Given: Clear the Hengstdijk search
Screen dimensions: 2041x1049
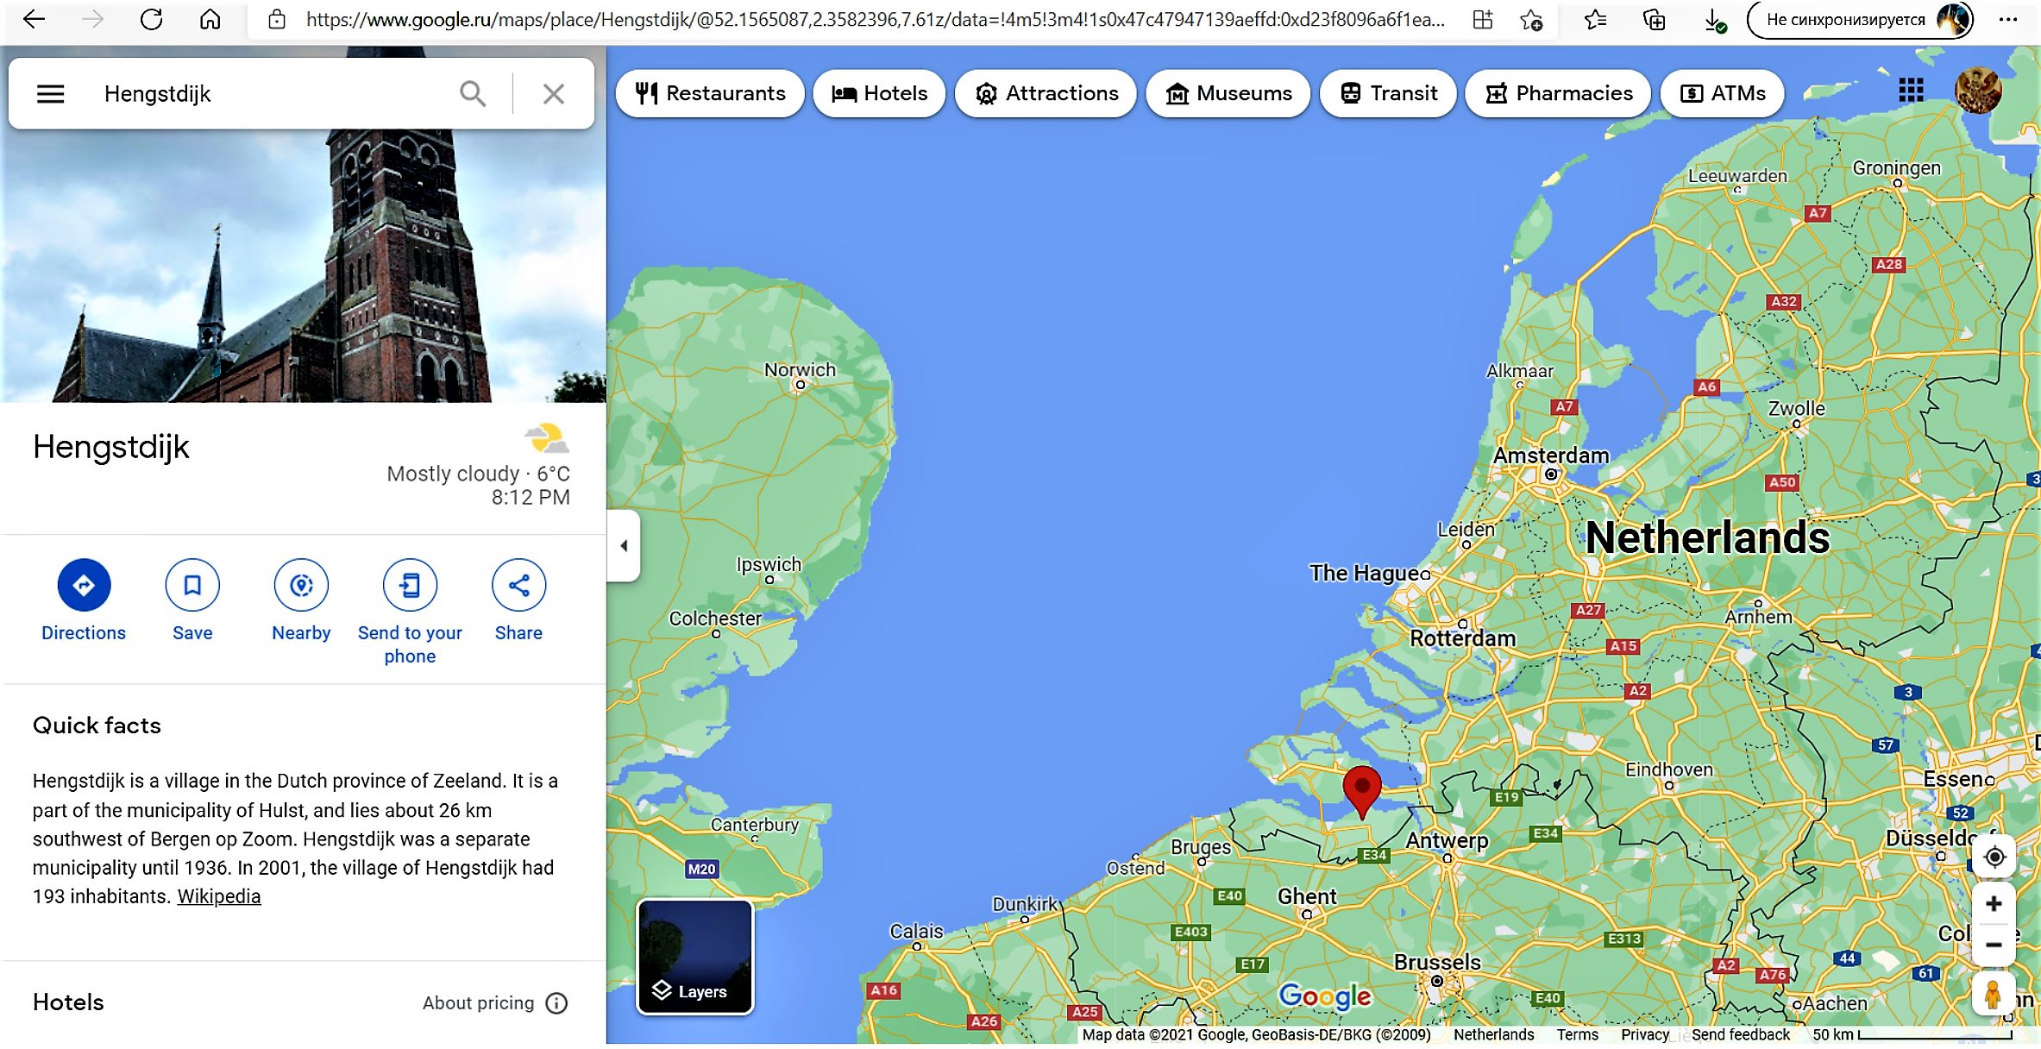Looking at the screenshot, I should (554, 93).
